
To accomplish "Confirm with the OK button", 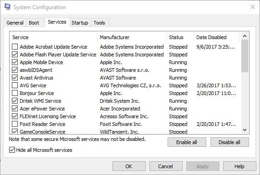I will pos(129,166).
